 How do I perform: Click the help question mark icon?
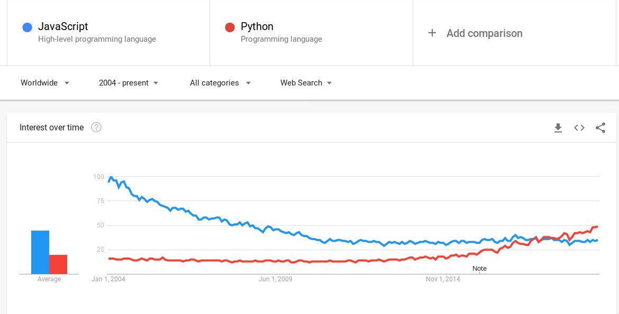96,127
